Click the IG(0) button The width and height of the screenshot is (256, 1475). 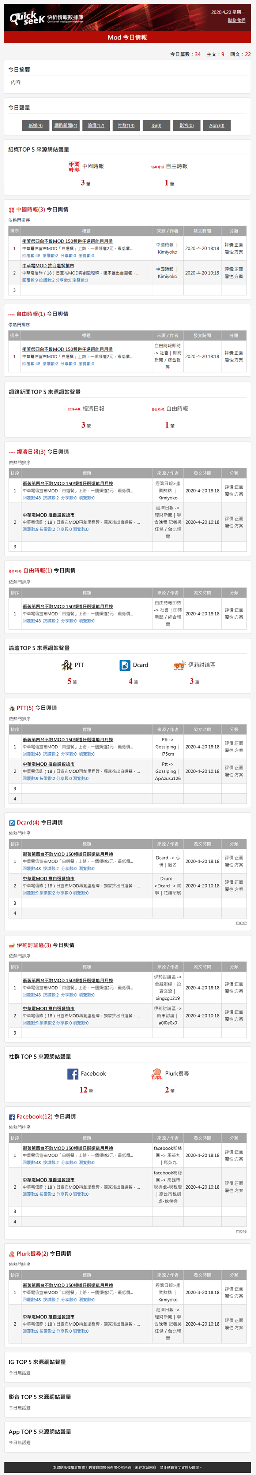tap(156, 126)
